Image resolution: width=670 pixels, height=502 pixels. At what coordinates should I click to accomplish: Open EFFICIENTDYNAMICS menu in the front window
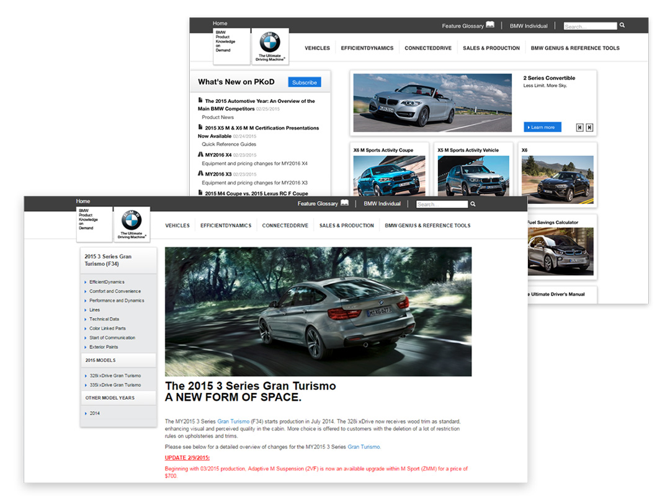226,226
